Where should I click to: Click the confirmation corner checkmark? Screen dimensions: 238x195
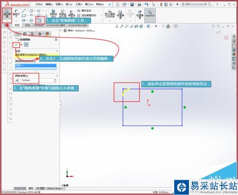(x=218, y=32)
